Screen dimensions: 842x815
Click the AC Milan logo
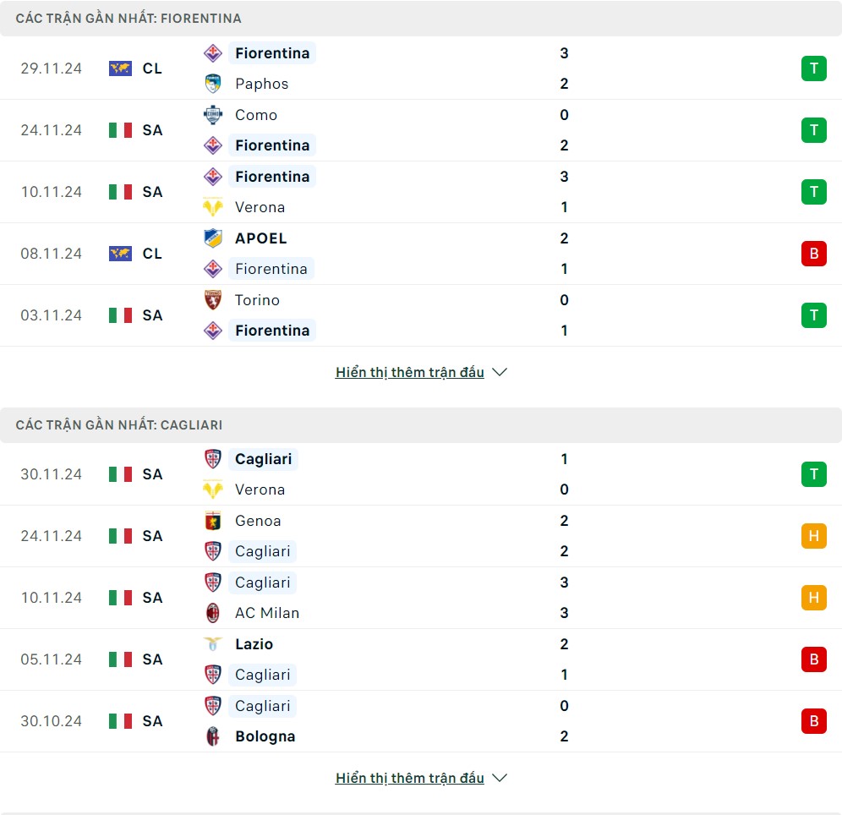(x=213, y=613)
